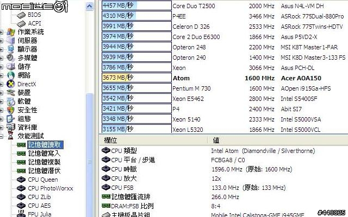Click the 網路 network globe icon

coord(11,75)
